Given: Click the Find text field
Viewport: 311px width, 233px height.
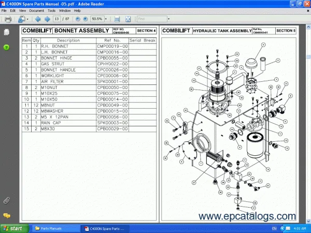Looking at the screenshot, I should click(x=152, y=19).
